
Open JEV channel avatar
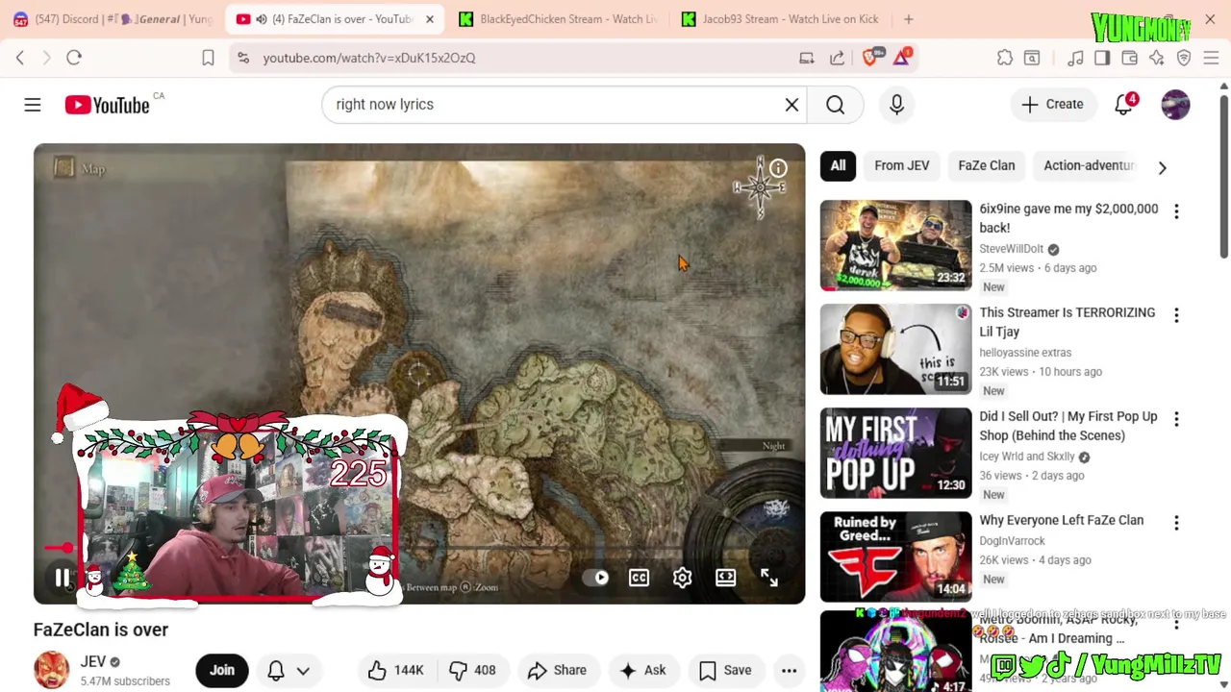point(52,670)
